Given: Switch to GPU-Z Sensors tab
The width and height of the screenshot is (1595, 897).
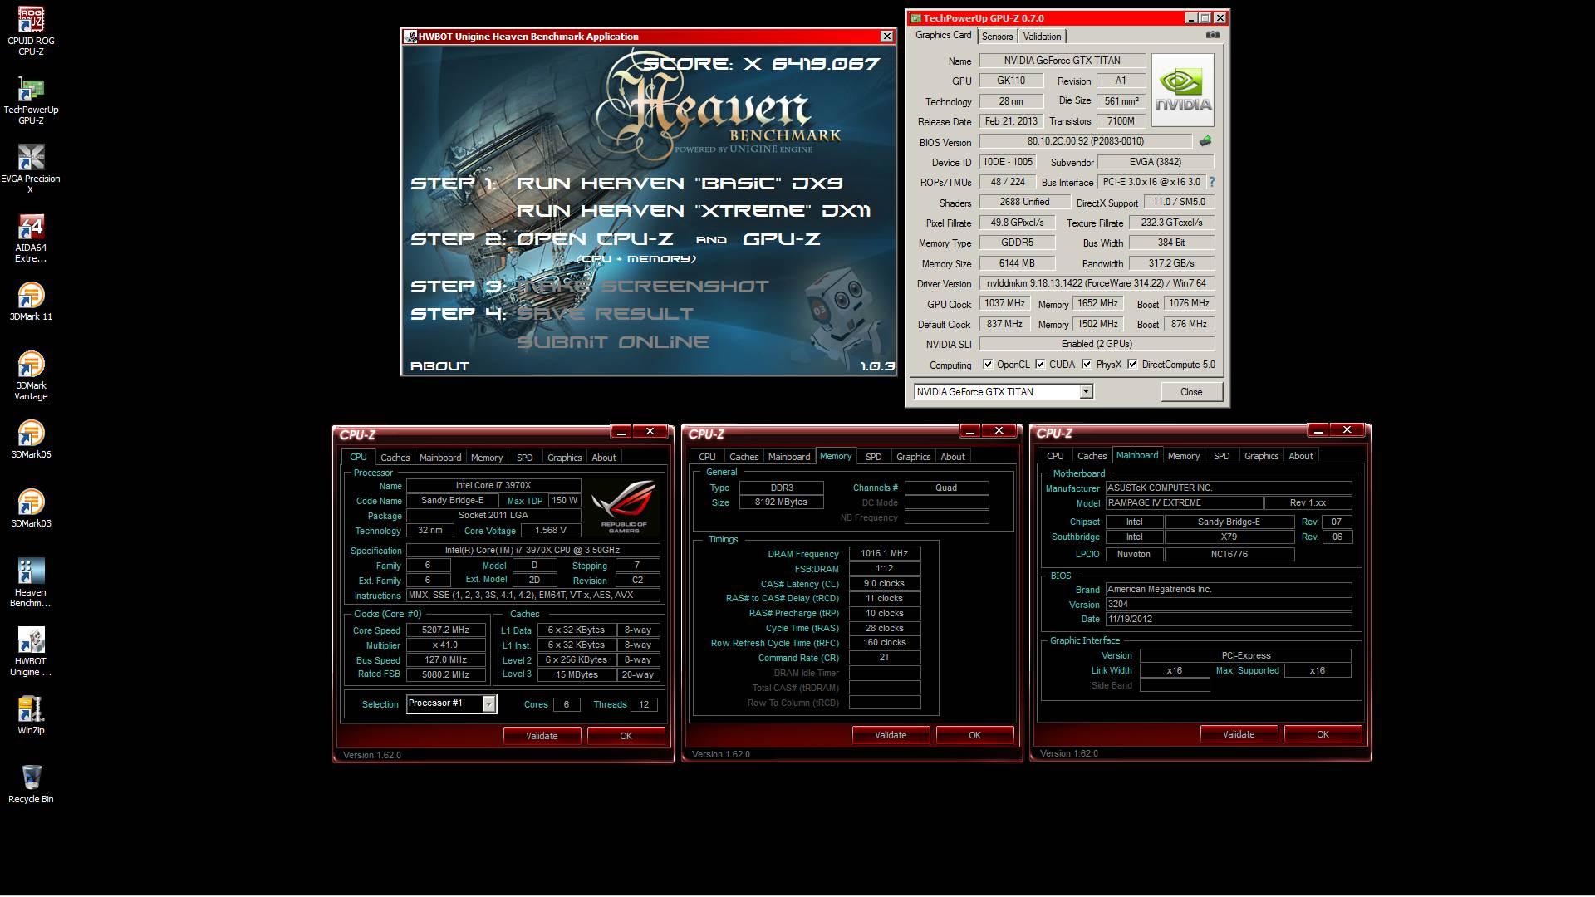Looking at the screenshot, I should 997,37.
